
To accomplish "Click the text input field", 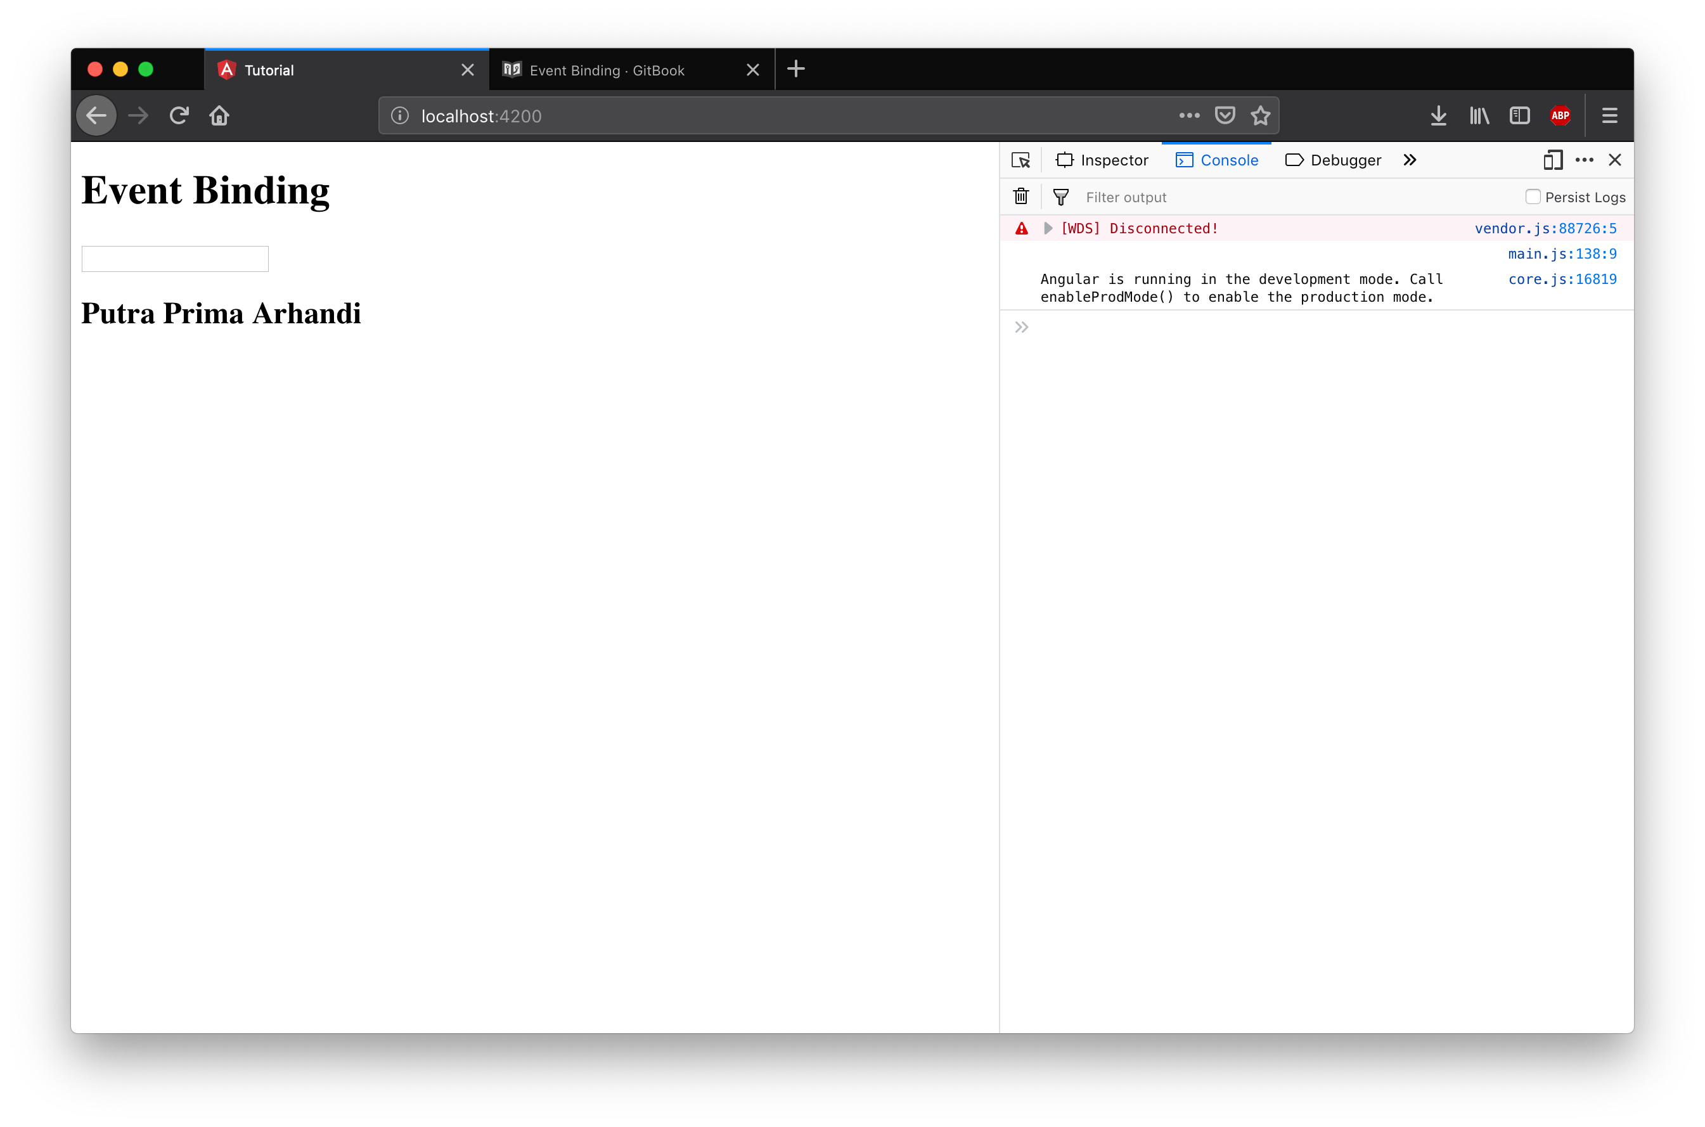I will [175, 258].
